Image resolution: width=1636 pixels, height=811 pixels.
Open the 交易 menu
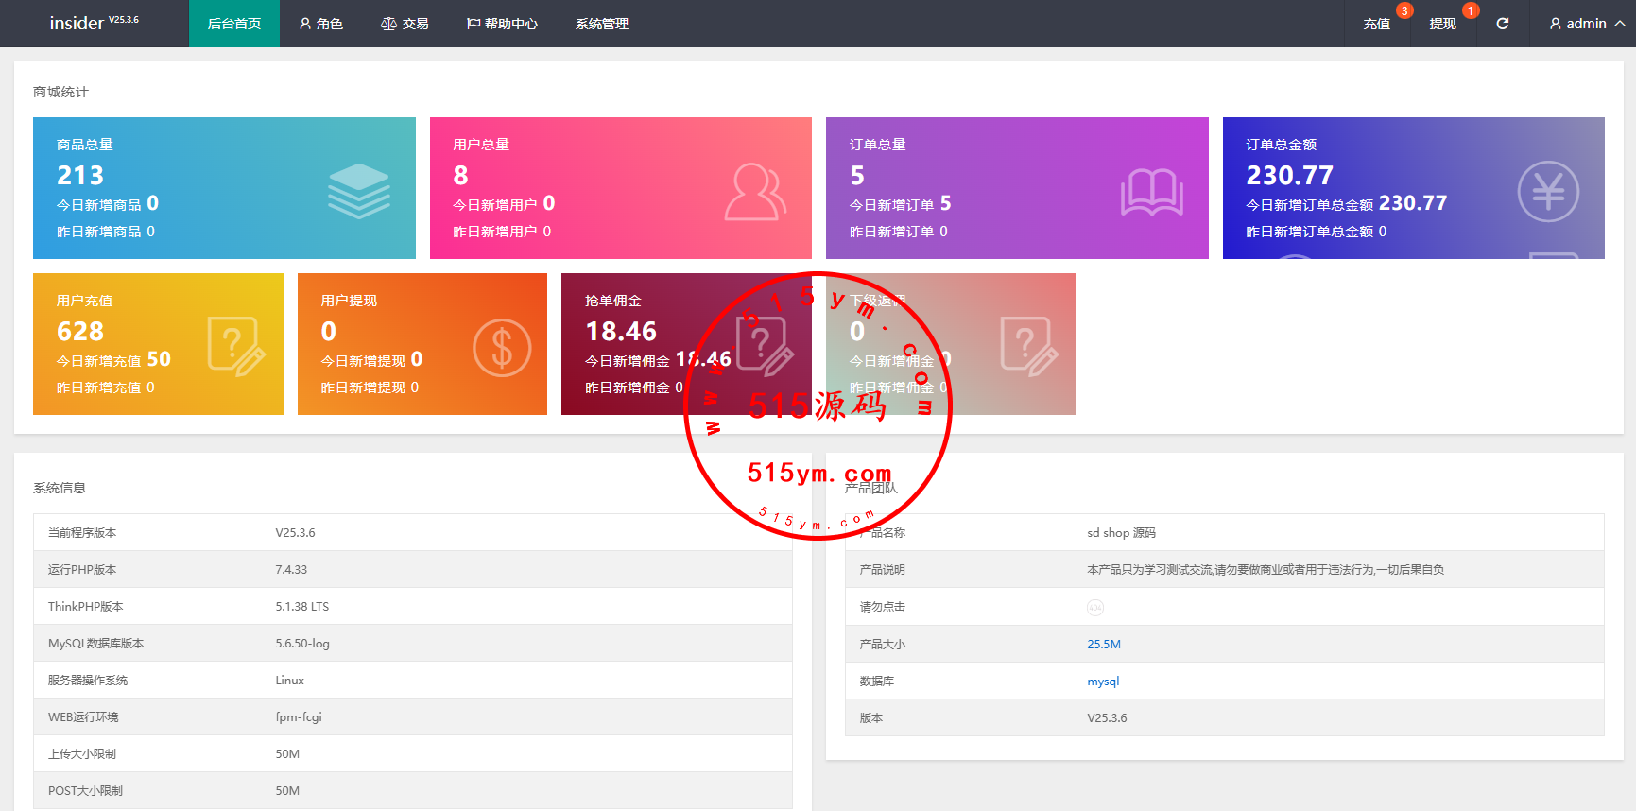click(x=405, y=24)
